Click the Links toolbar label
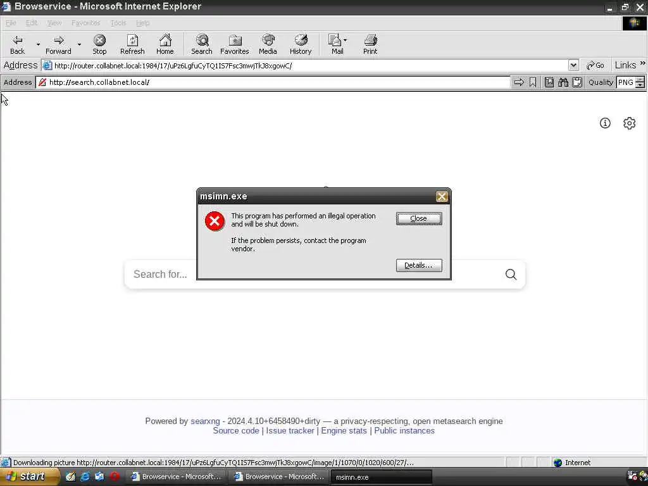This screenshot has height=486, width=648. (x=625, y=65)
